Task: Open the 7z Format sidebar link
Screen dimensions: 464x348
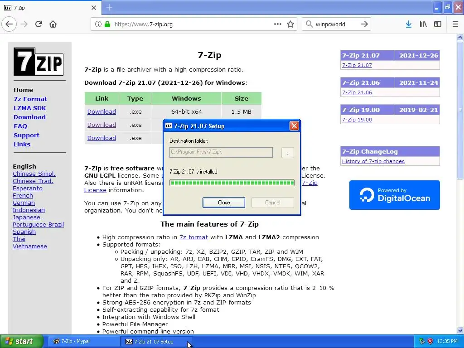Action: [x=30, y=99]
